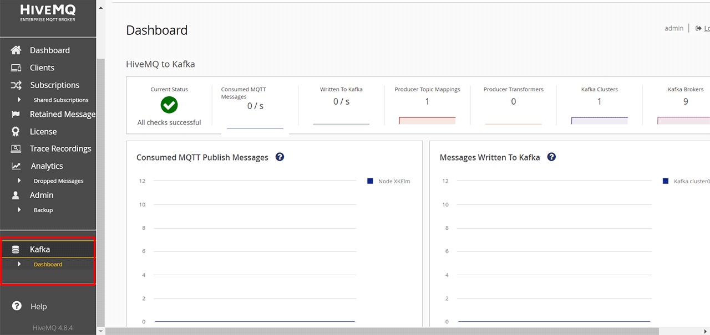This screenshot has width=710, height=335.
Task: Expand the Kafka Dashboard arrow
Action: click(19, 264)
